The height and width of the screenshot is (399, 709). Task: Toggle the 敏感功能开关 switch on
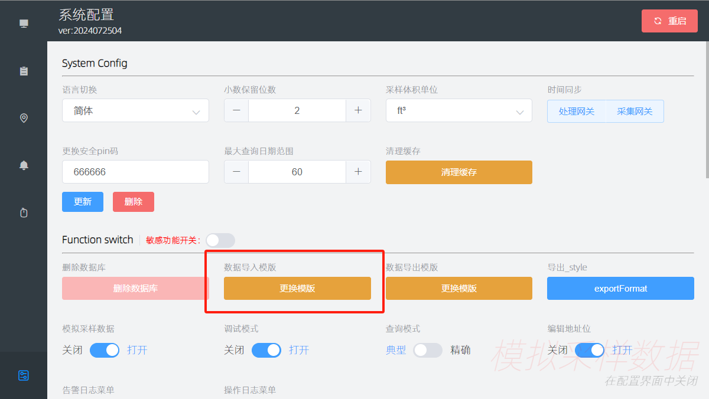pos(220,240)
